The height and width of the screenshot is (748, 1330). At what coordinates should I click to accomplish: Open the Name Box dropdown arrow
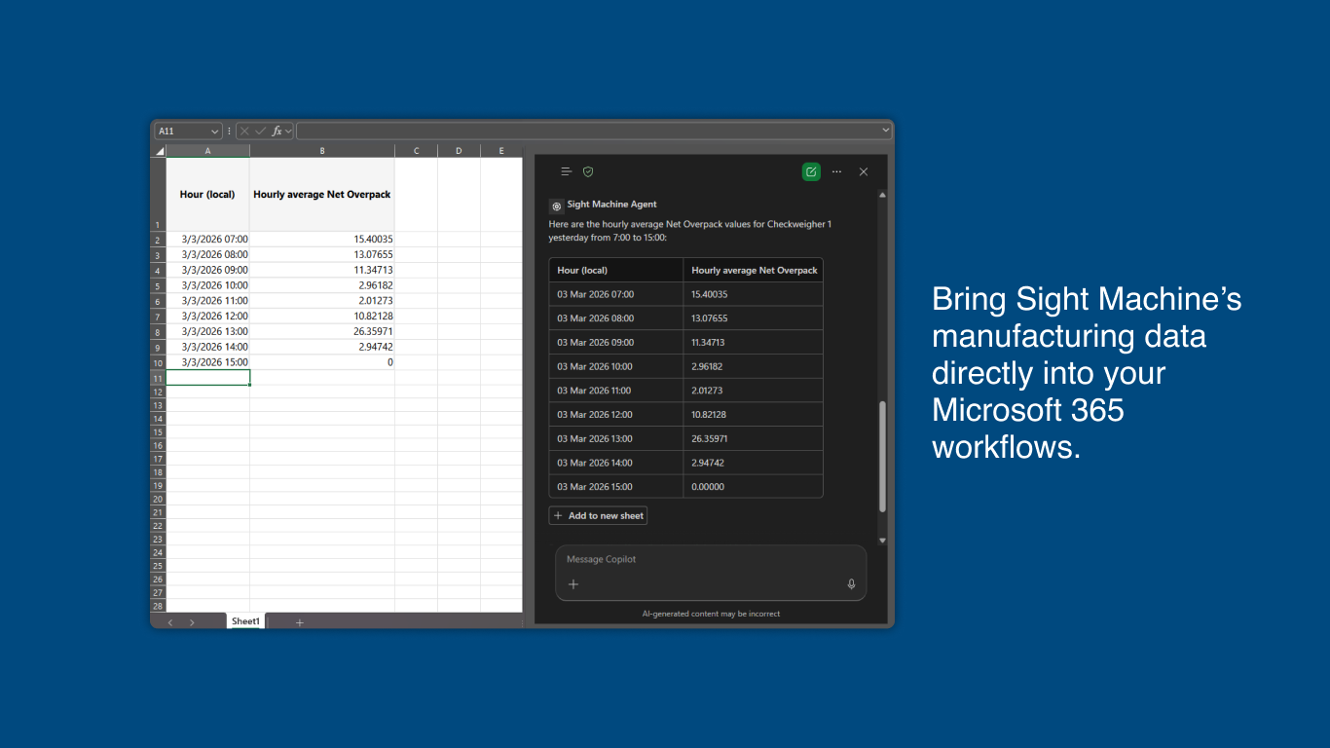(215, 131)
